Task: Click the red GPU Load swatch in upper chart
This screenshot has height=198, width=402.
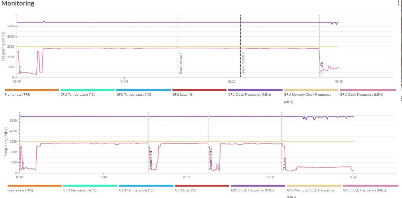Action: point(199,90)
